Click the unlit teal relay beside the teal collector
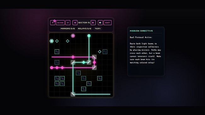The image size is (205, 115). click(x=57, y=41)
